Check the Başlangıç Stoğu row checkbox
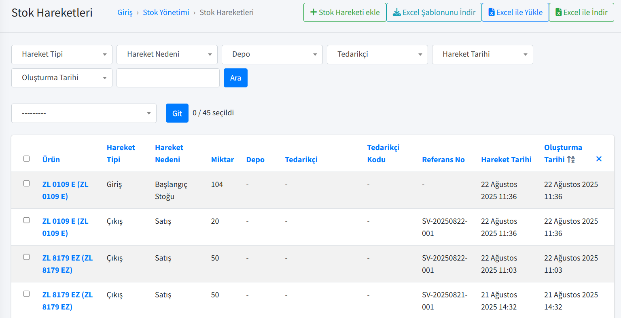 click(27, 184)
